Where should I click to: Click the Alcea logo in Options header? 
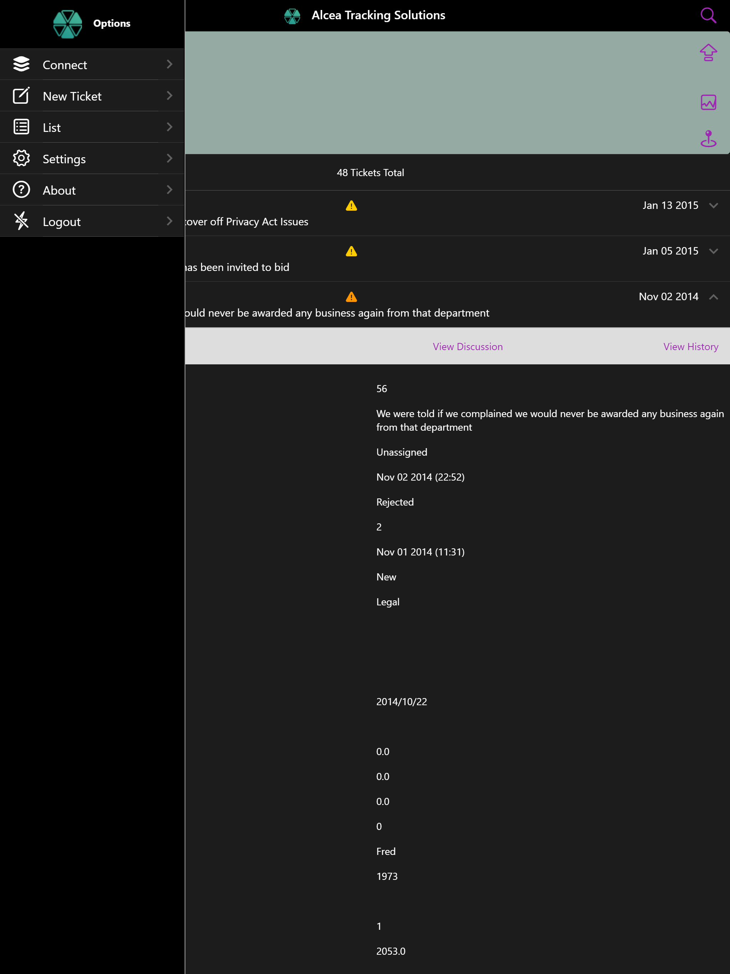click(67, 24)
